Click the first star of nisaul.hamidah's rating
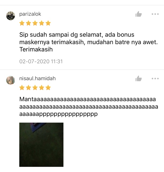This screenshot has height=172, width=164. (22, 88)
